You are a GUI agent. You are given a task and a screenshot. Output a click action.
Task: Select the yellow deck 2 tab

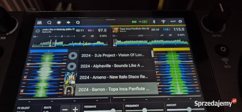(x=171, y=49)
